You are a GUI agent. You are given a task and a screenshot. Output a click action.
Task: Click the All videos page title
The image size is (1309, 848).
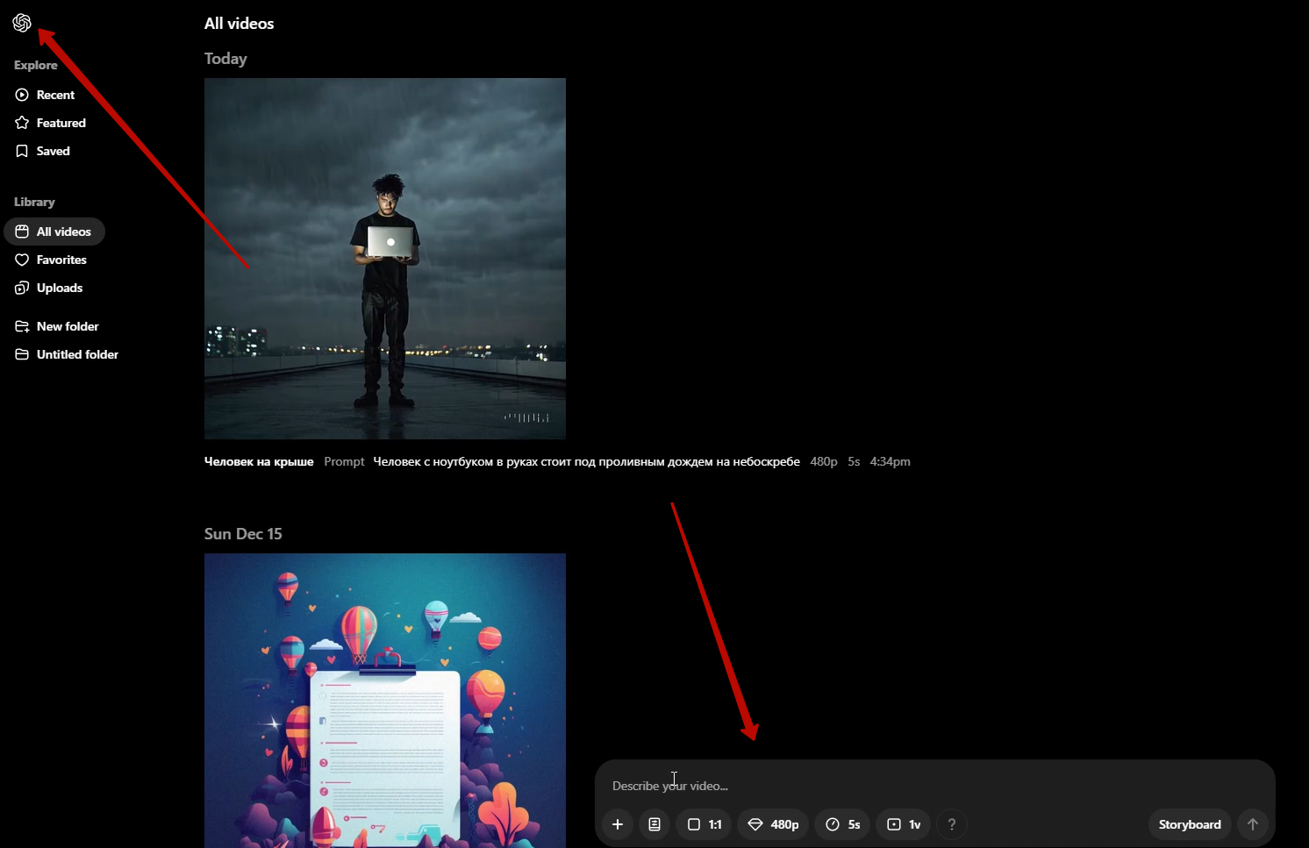[x=239, y=24]
